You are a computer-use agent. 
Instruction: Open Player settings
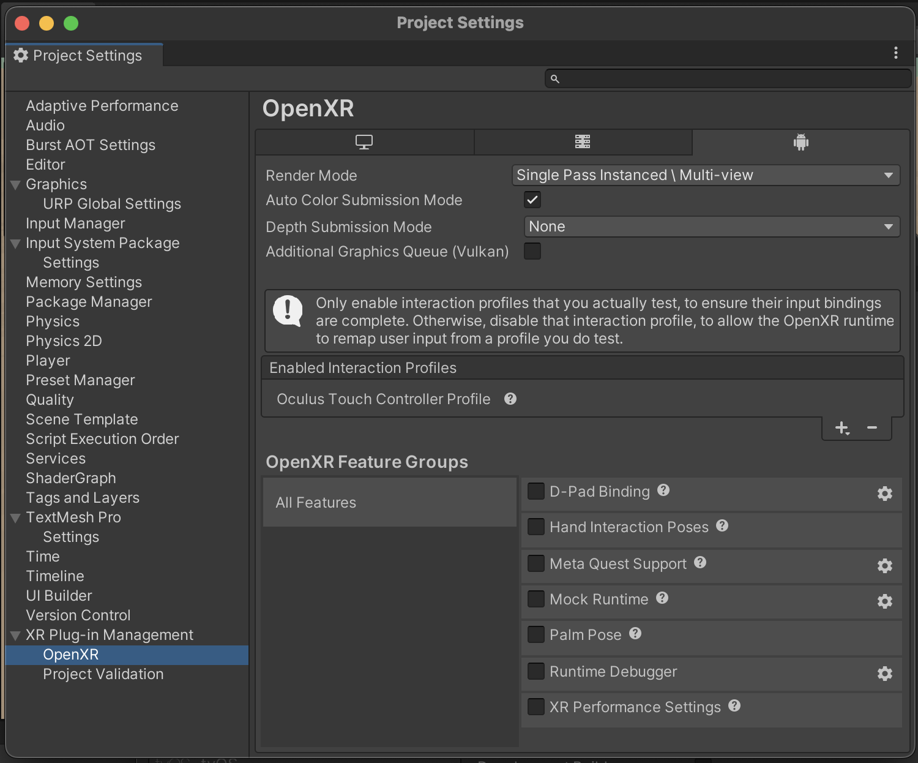(x=48, y=361)
